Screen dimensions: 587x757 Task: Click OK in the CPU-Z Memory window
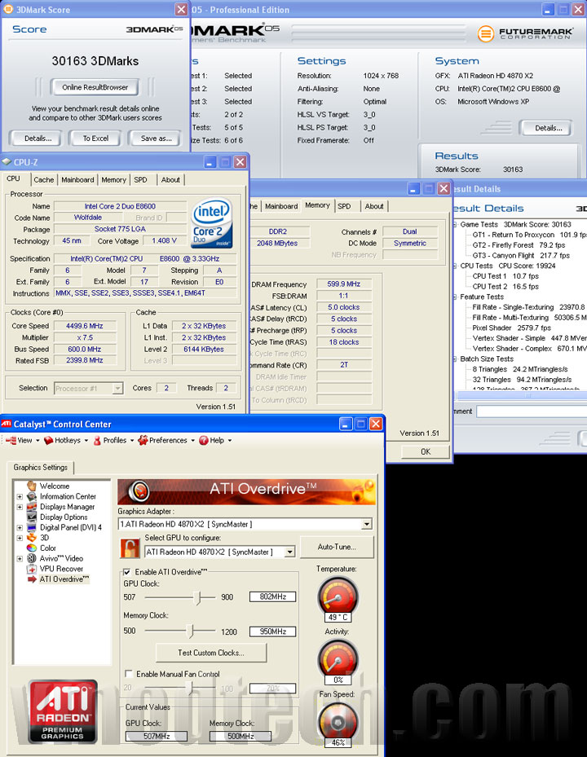pos(425,452)
